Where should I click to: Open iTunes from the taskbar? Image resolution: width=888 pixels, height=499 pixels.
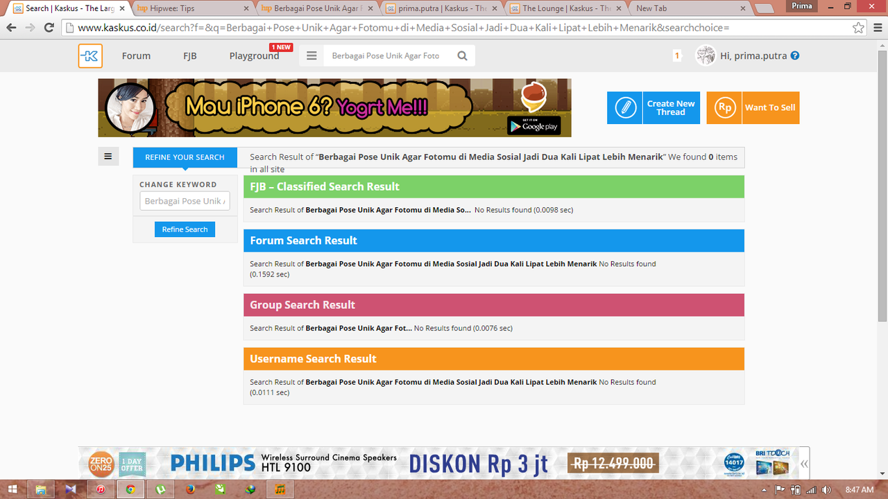click(101, 489)
